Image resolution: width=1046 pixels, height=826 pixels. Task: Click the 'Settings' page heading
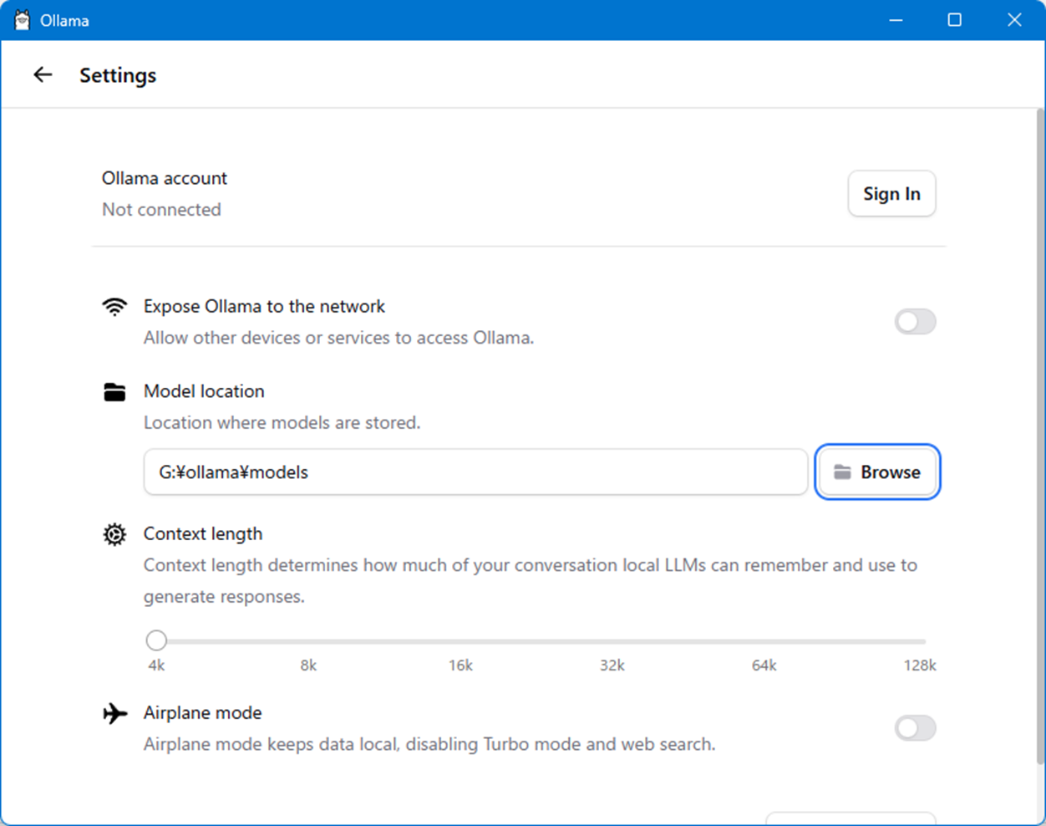[x=118, y=75]
